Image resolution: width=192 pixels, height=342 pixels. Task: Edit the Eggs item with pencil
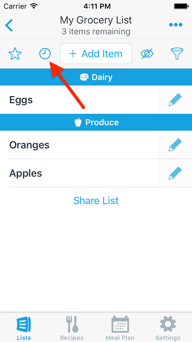175,100
